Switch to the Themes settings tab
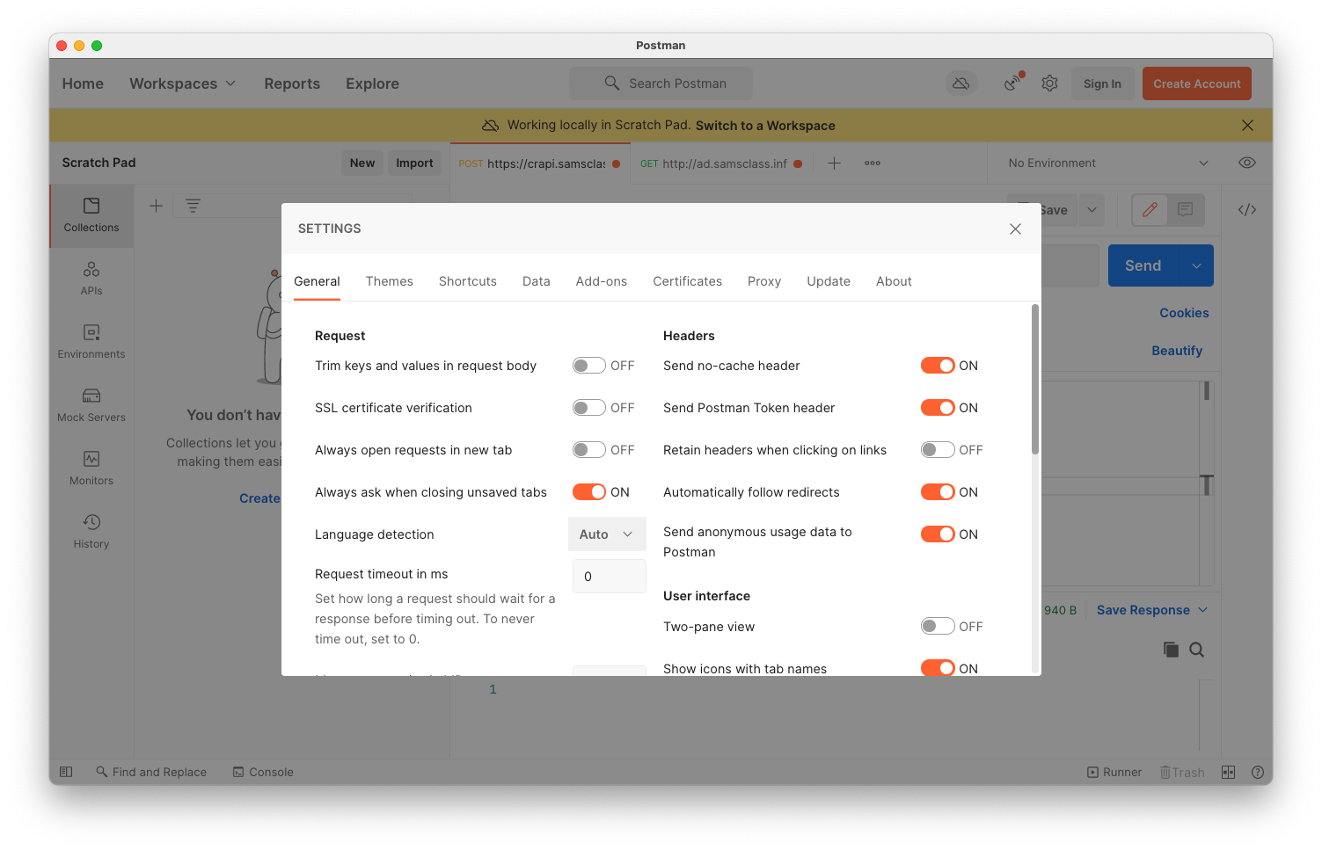 pos(390,281)
